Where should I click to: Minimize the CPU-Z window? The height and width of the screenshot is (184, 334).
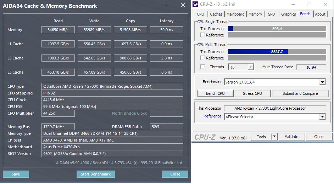point(293,4)
